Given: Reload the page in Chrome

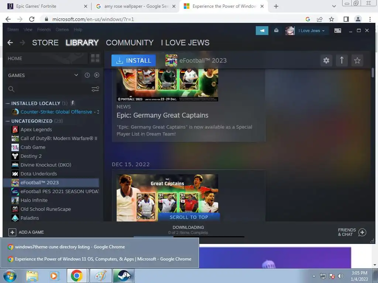Looking at the screenshot, I should pos(32,19).
